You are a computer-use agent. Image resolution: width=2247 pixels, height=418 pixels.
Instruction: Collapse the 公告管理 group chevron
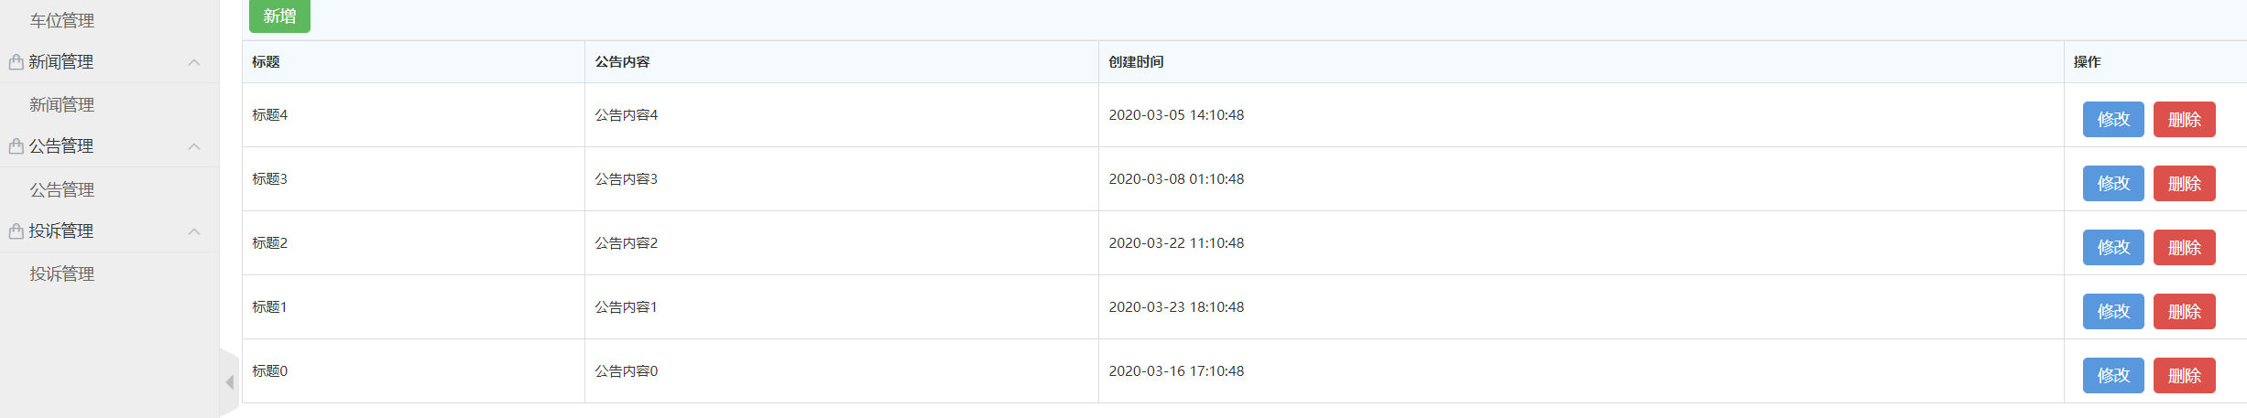click(x=193, y=146)
